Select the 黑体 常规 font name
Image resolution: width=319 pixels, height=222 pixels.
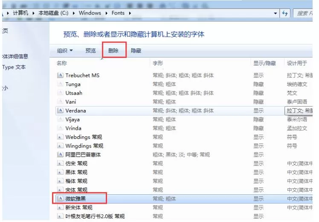click(x=76, y=172)
